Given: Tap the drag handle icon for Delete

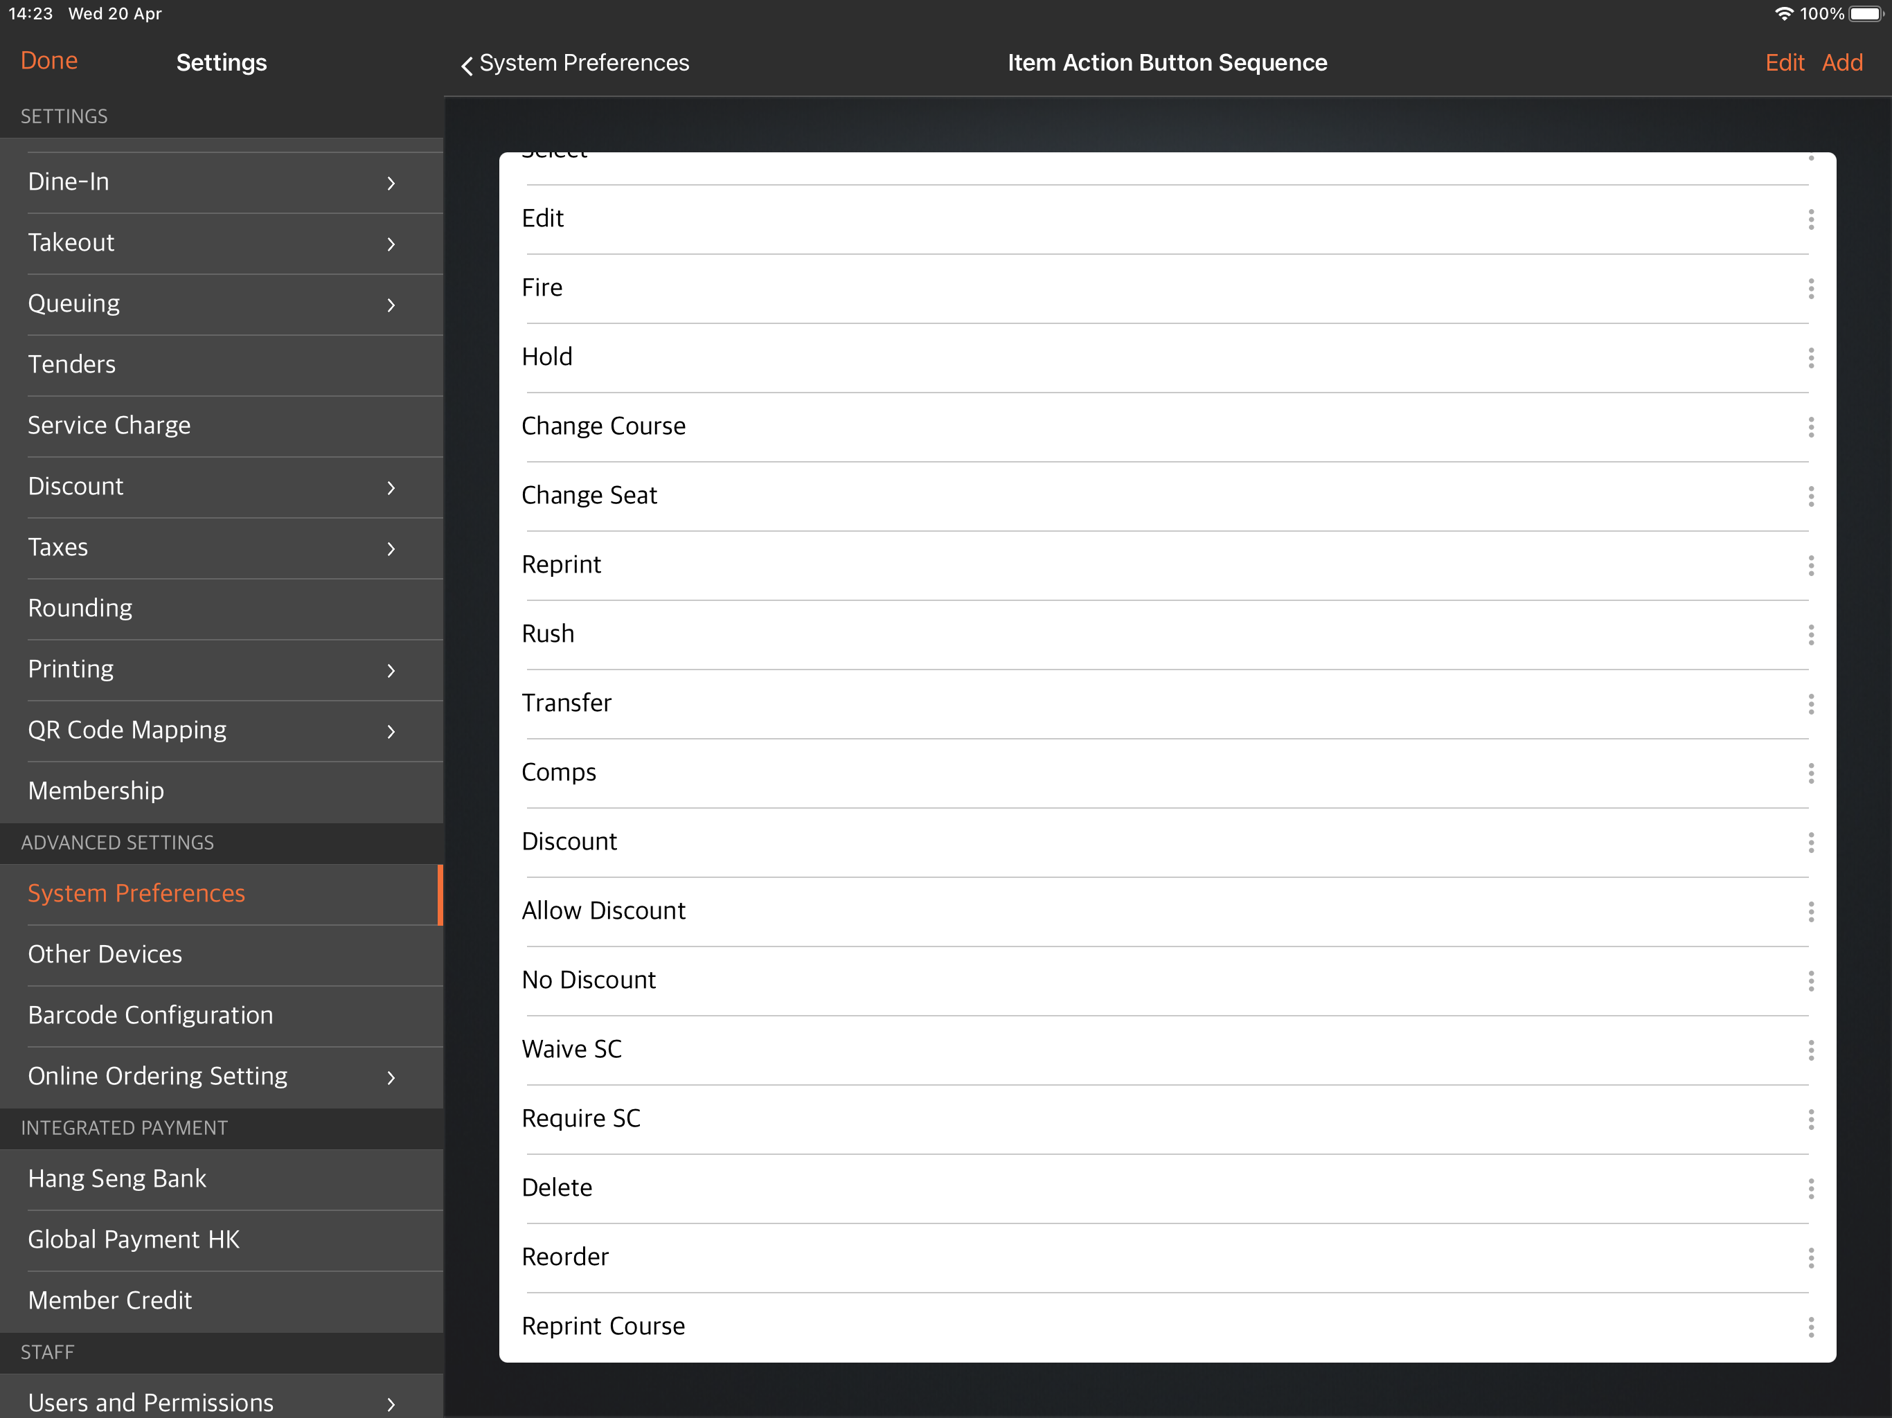Looking at the screenshot, I should pos(1812,1187).
